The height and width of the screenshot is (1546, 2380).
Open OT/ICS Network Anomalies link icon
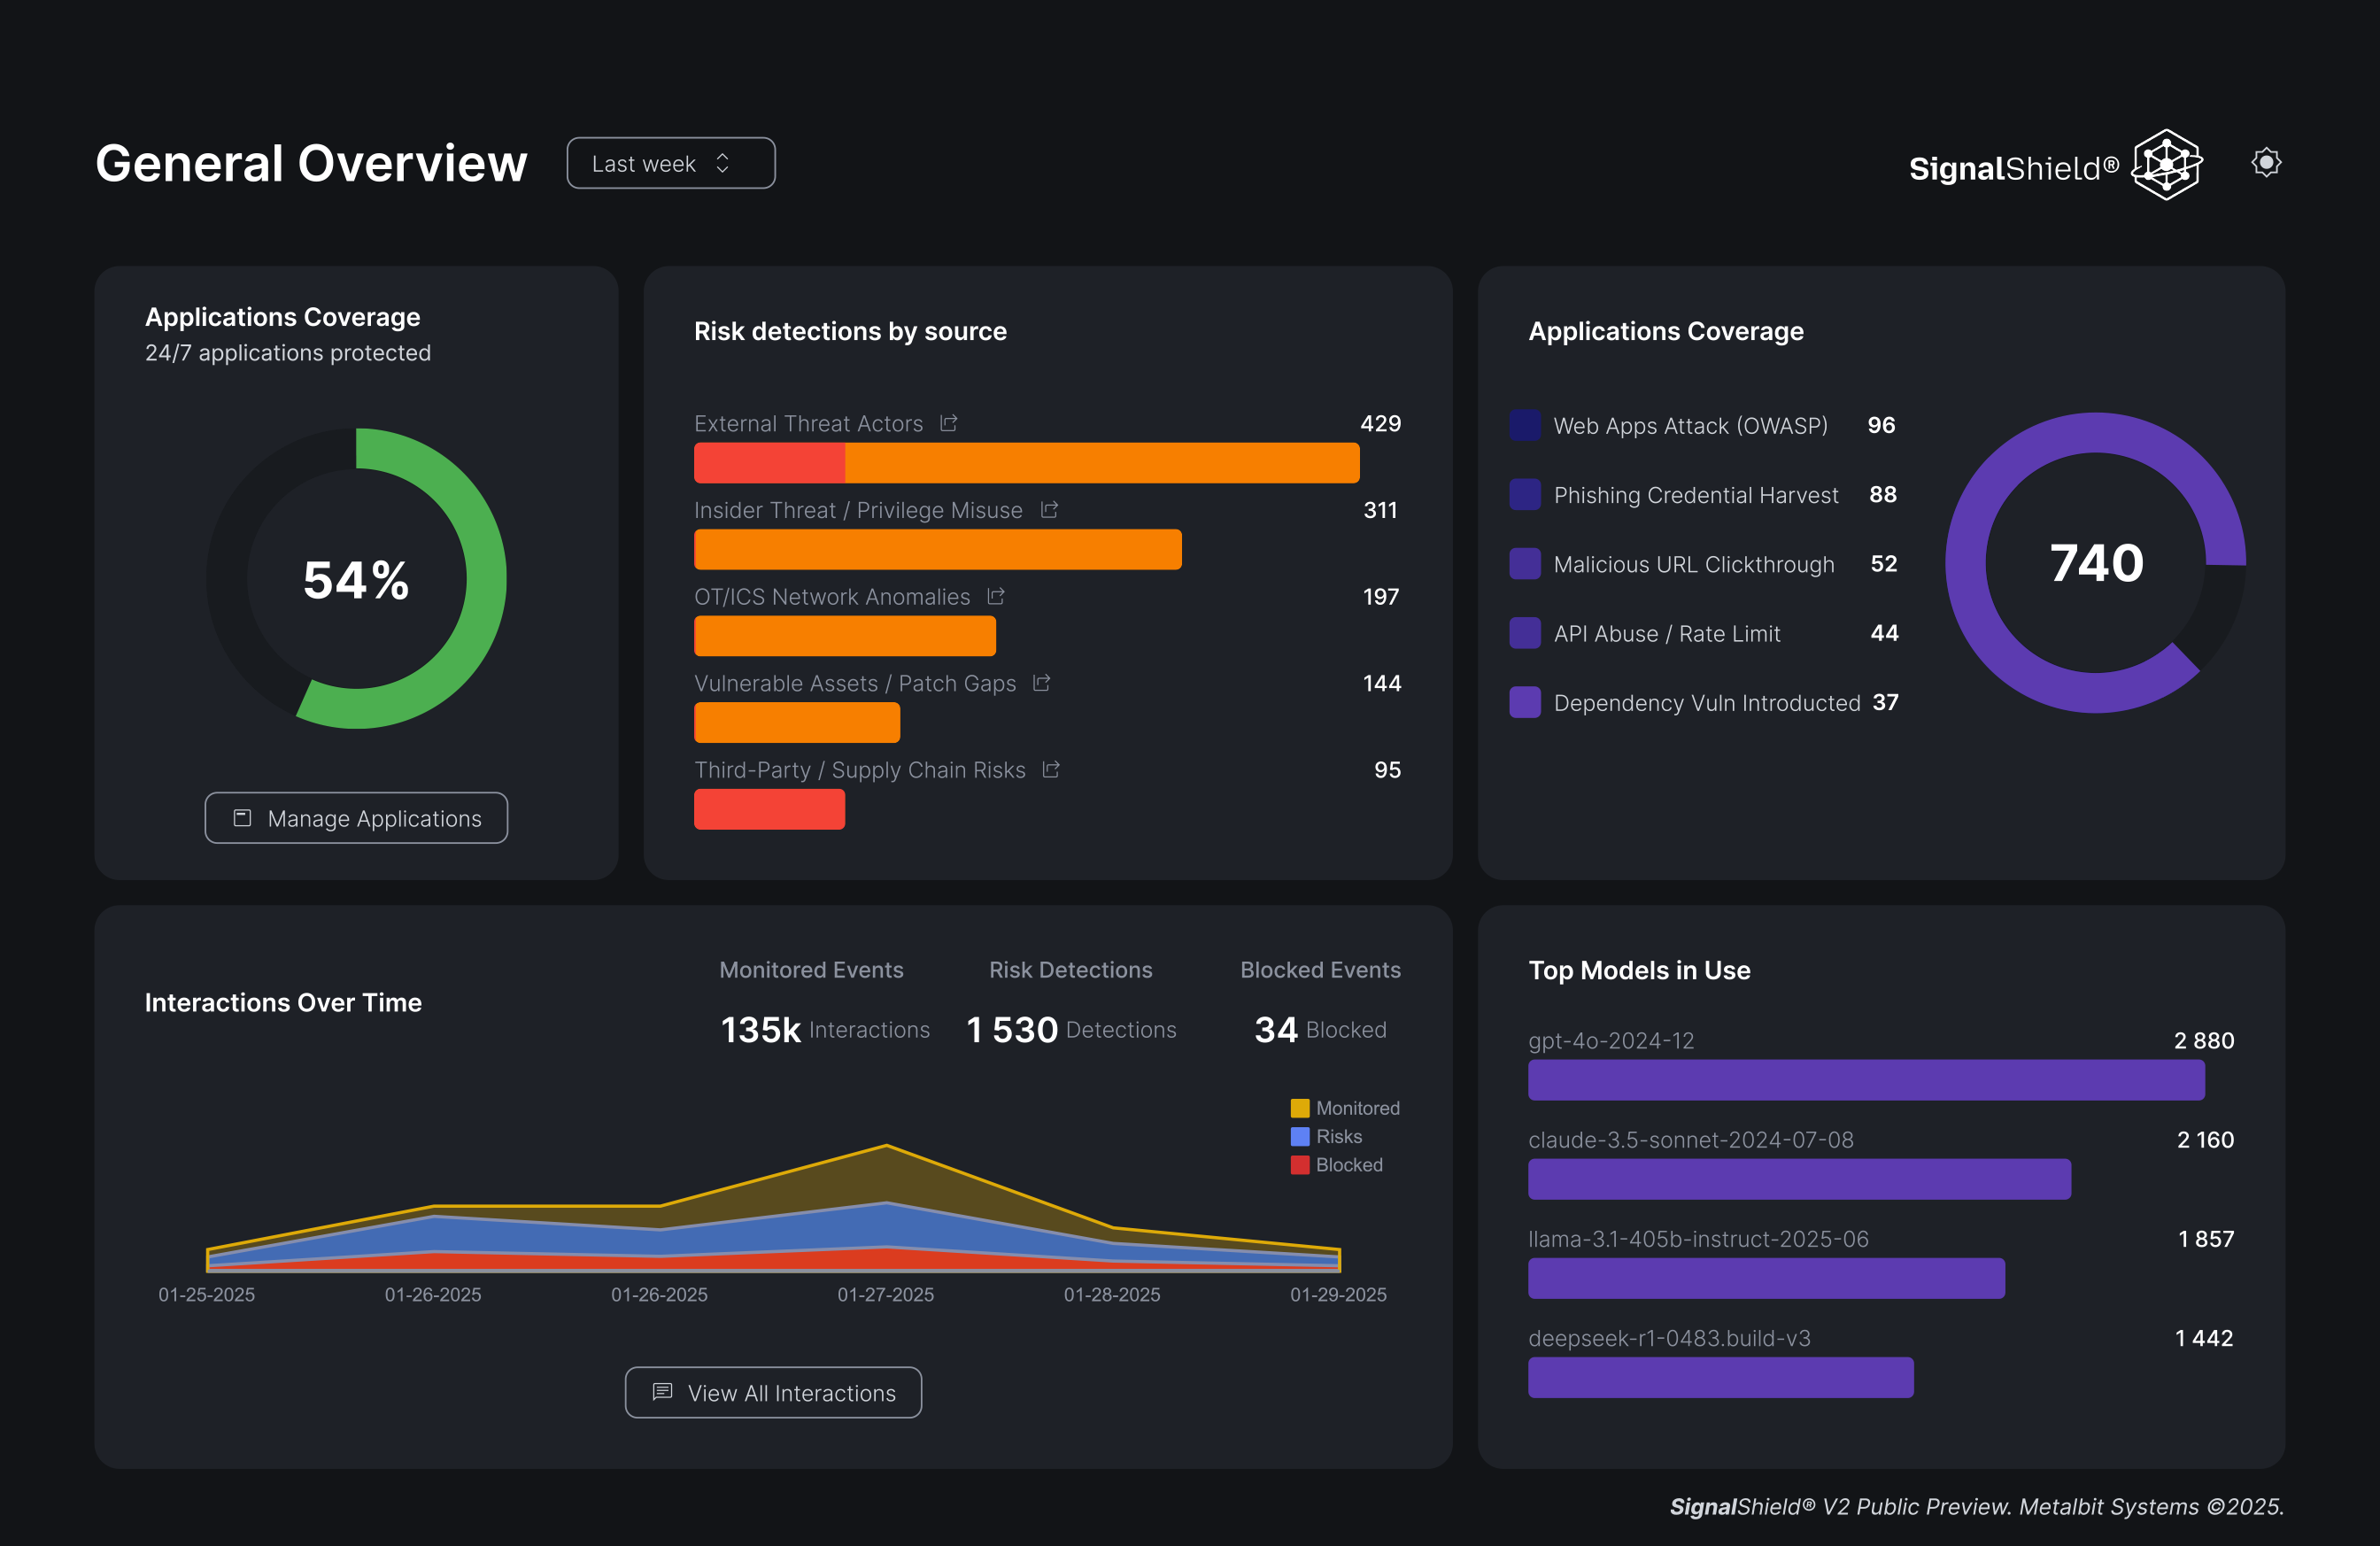[995, 596]
